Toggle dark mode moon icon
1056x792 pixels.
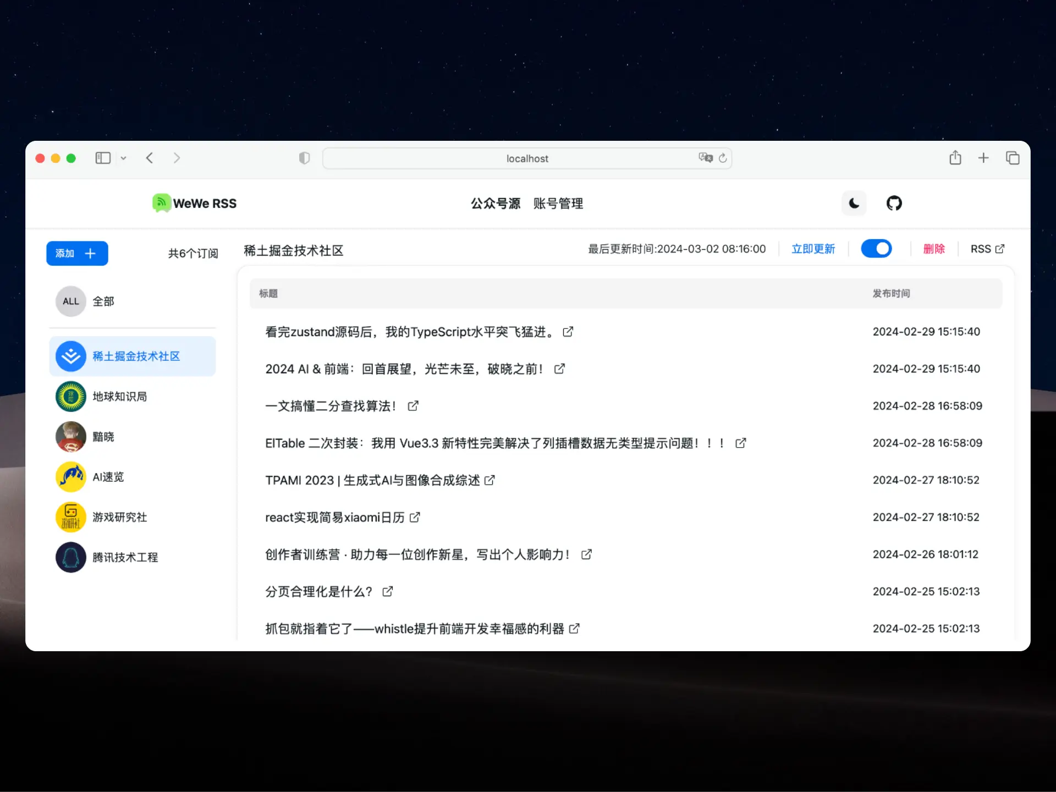pyautogui.click(x=854, y=204)
